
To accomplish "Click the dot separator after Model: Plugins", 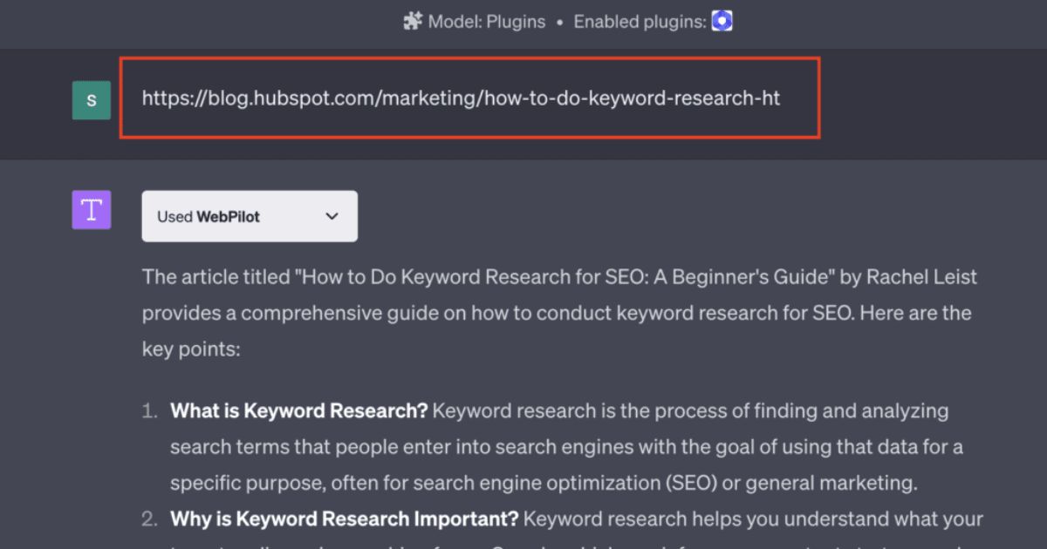I will point(558,23).
